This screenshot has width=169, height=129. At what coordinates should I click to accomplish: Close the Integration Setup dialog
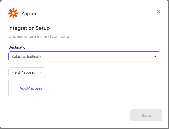click(158, 11)
